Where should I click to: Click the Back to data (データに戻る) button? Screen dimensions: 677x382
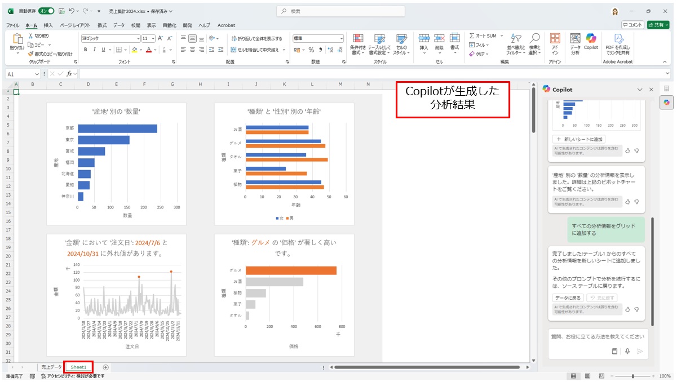coord(568,297)
